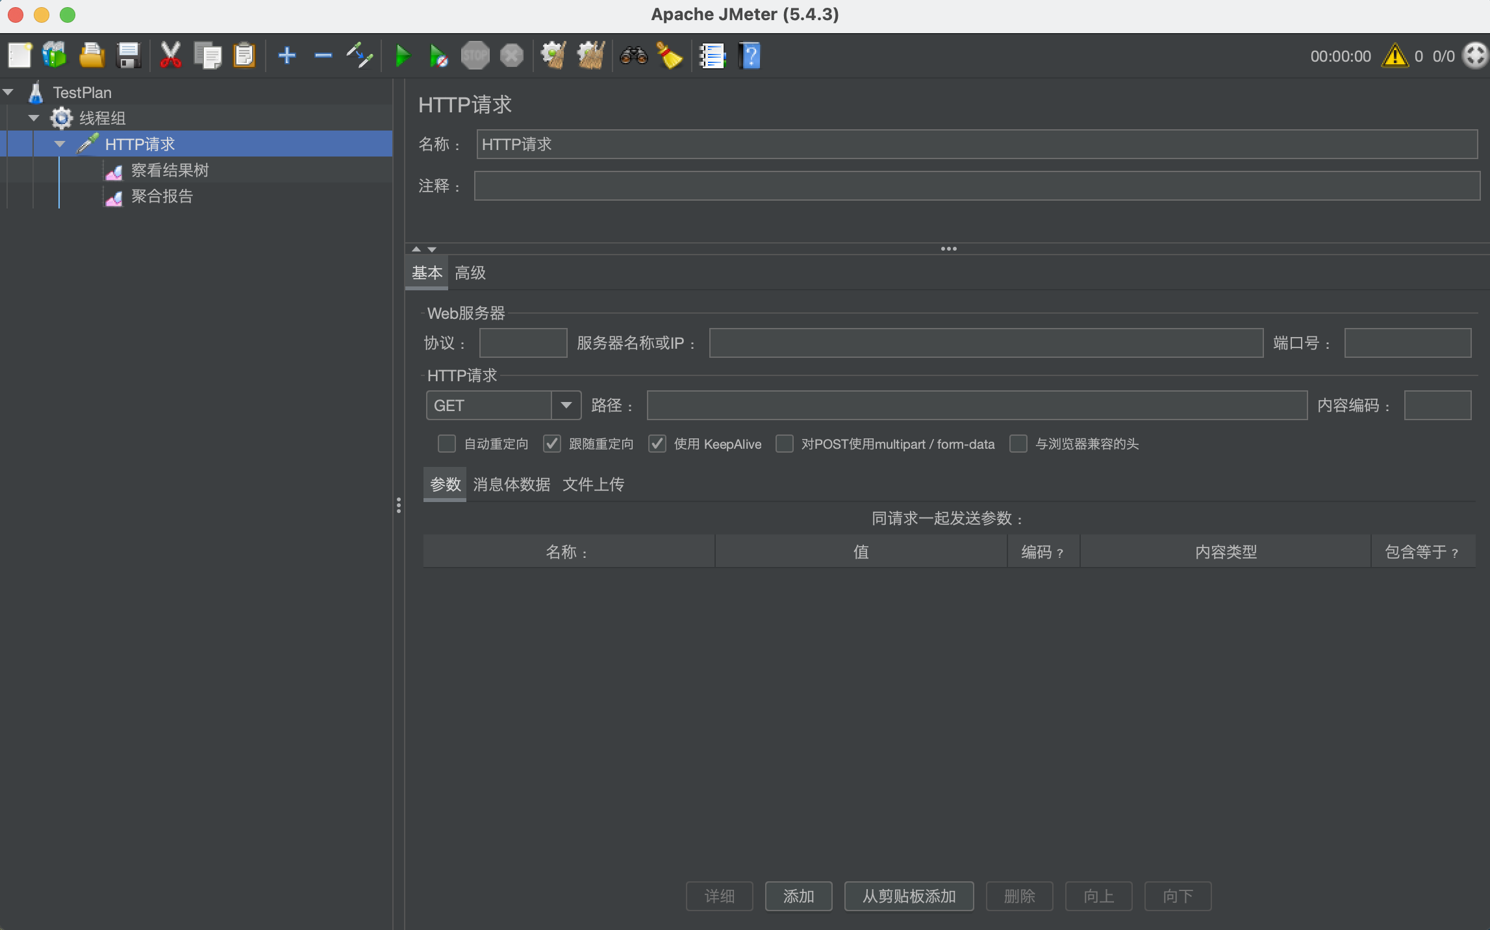Viewport: 1490px width, 930px height.
Task: Start the test with green play icon
Action: click(402, 56)
